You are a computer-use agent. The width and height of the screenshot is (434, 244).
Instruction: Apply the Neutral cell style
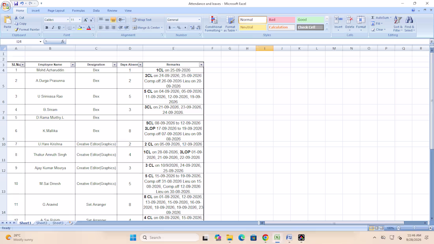click(253, 27)
